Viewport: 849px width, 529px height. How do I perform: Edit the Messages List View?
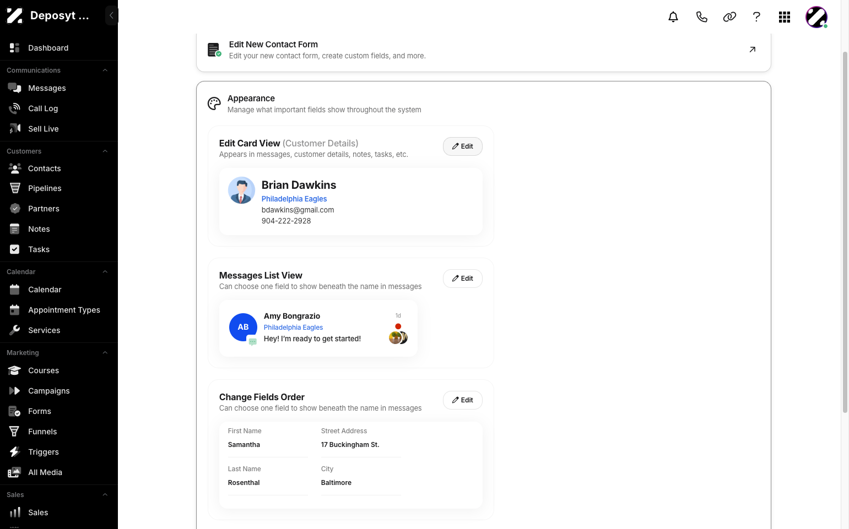[463, 279]
